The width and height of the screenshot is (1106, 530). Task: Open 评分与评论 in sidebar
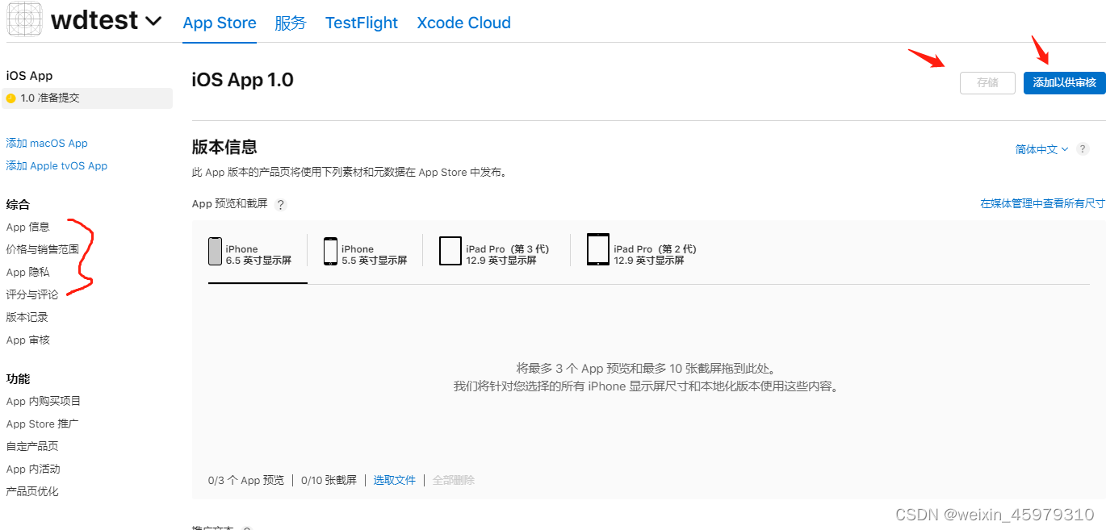pos(32,294)
